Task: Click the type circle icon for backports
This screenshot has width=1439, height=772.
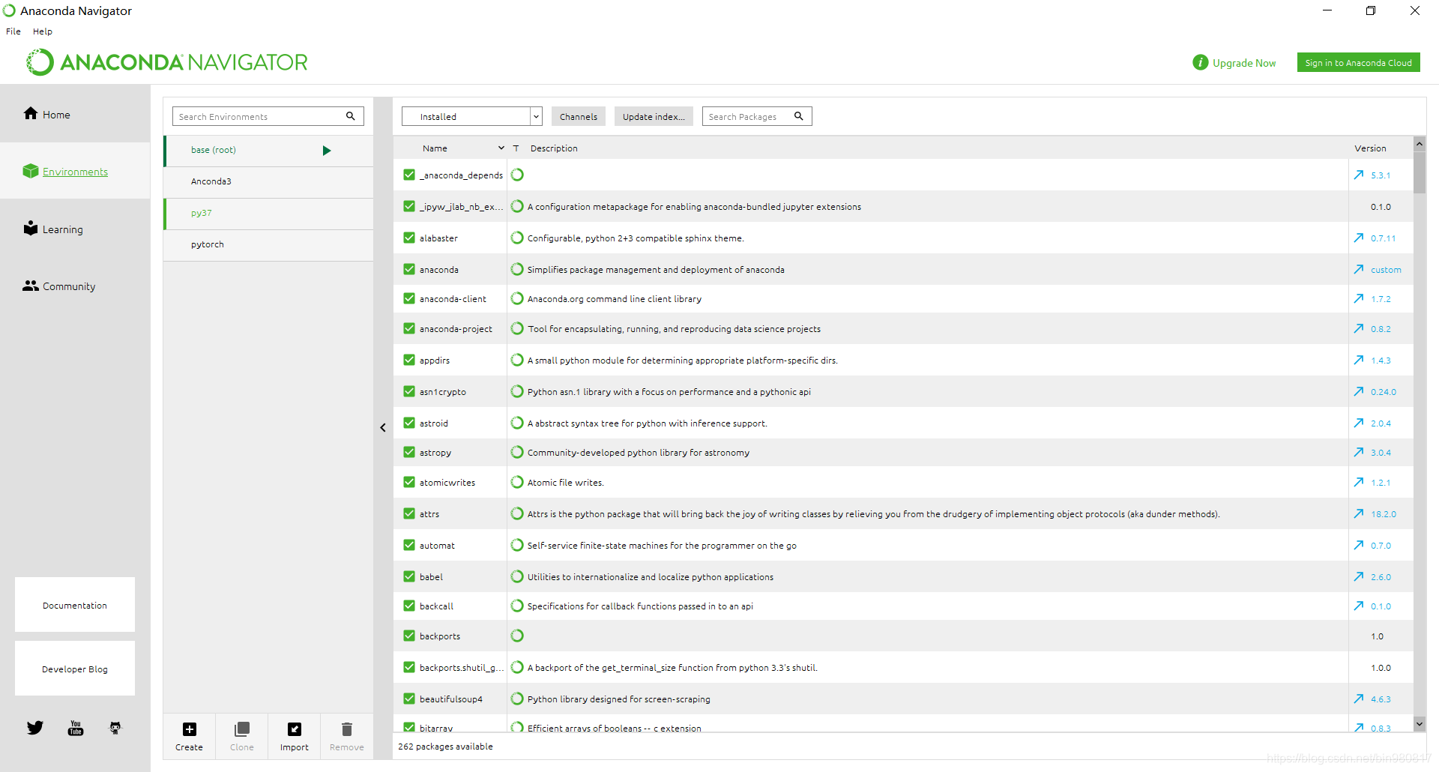Action: pyautogui.click(x=517, y=636)
